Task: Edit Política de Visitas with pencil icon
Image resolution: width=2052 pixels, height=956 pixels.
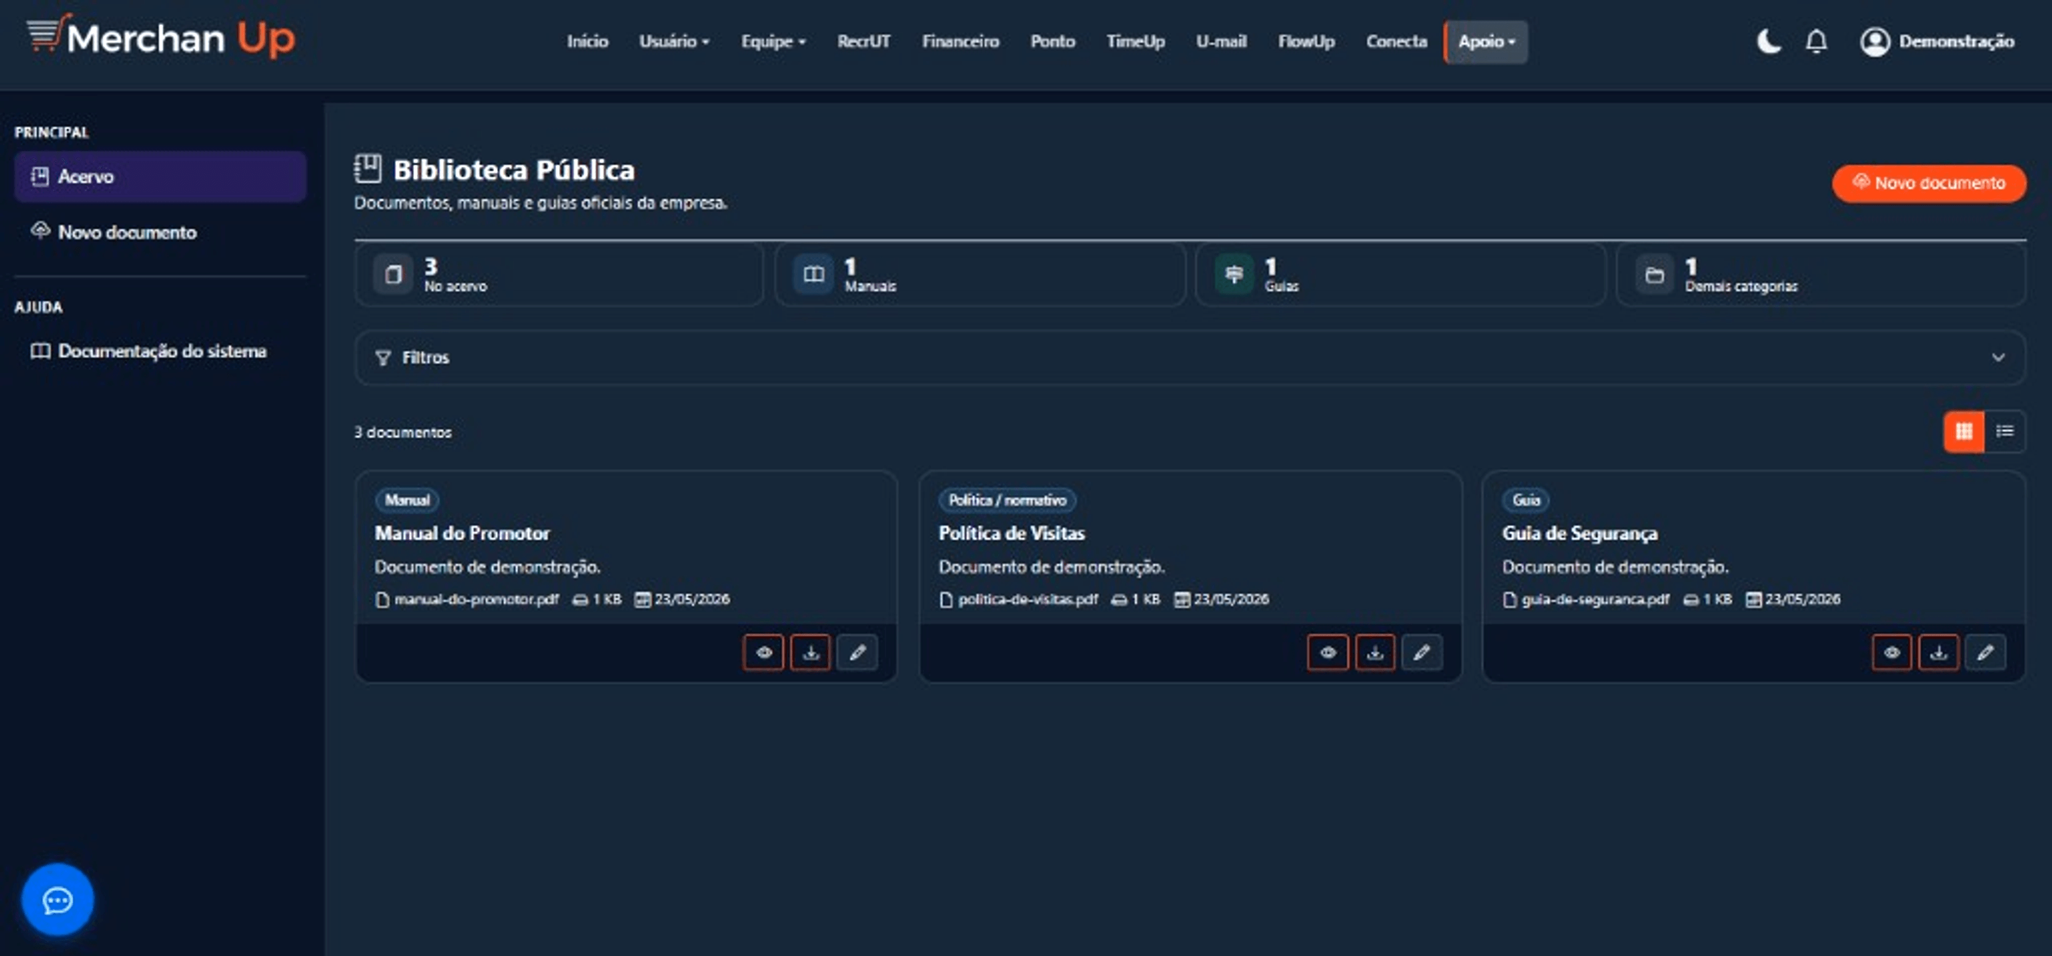Action: [1422, 652]
